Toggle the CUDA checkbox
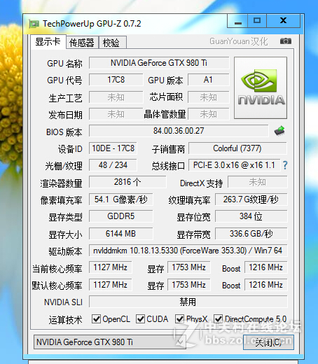Viewport: 318px width, 364px height. point(140,318)
